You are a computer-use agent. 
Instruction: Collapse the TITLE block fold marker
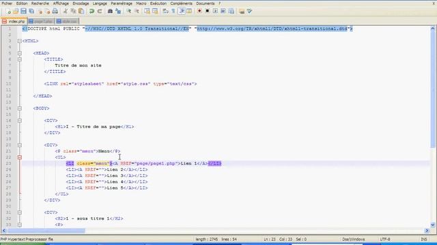(20, 59)
